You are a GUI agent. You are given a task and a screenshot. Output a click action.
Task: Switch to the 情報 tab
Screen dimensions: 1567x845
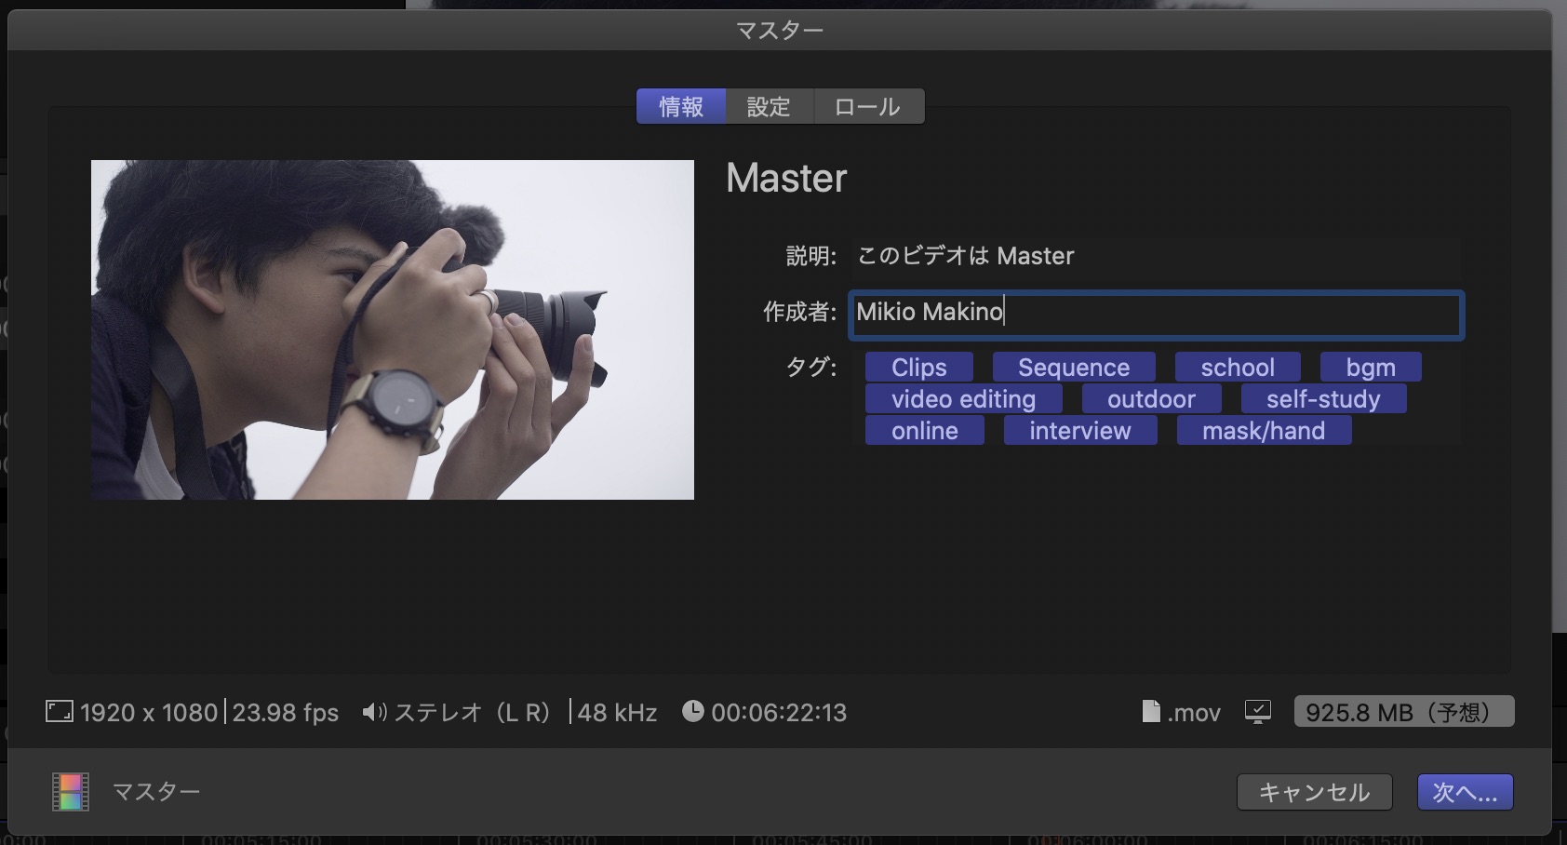pyautogui.click(x=681, y=107)
